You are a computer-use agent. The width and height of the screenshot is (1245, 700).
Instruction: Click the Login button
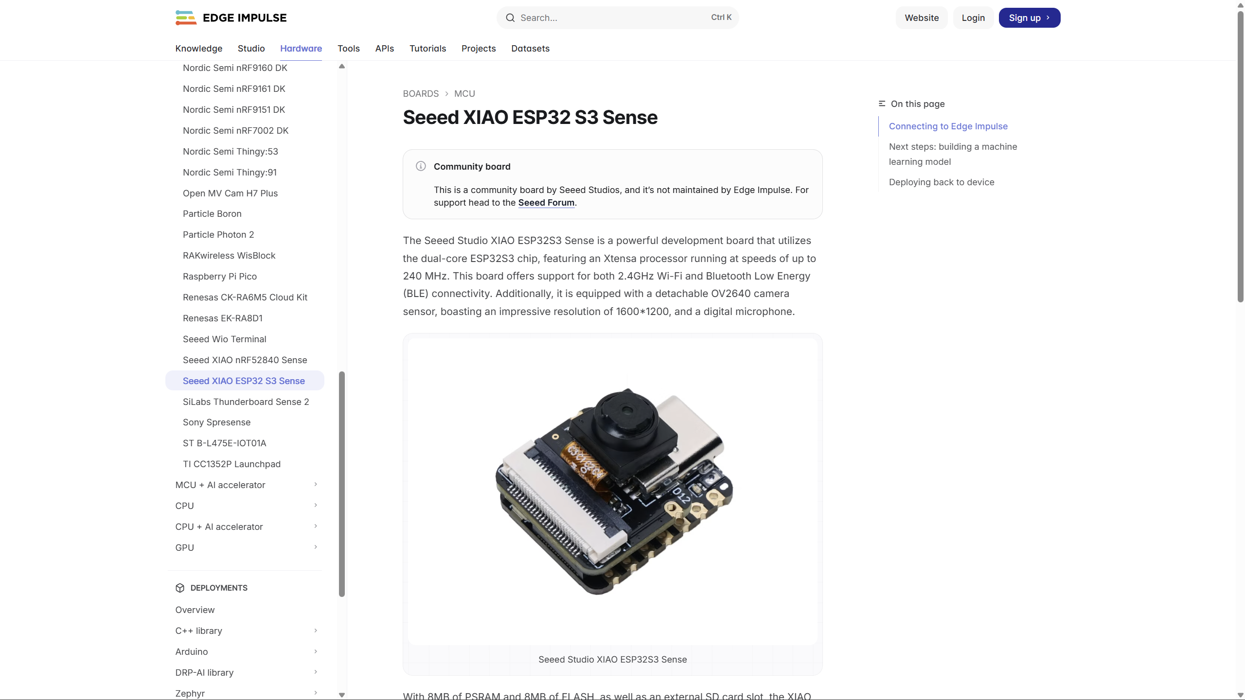pos(973,17)
